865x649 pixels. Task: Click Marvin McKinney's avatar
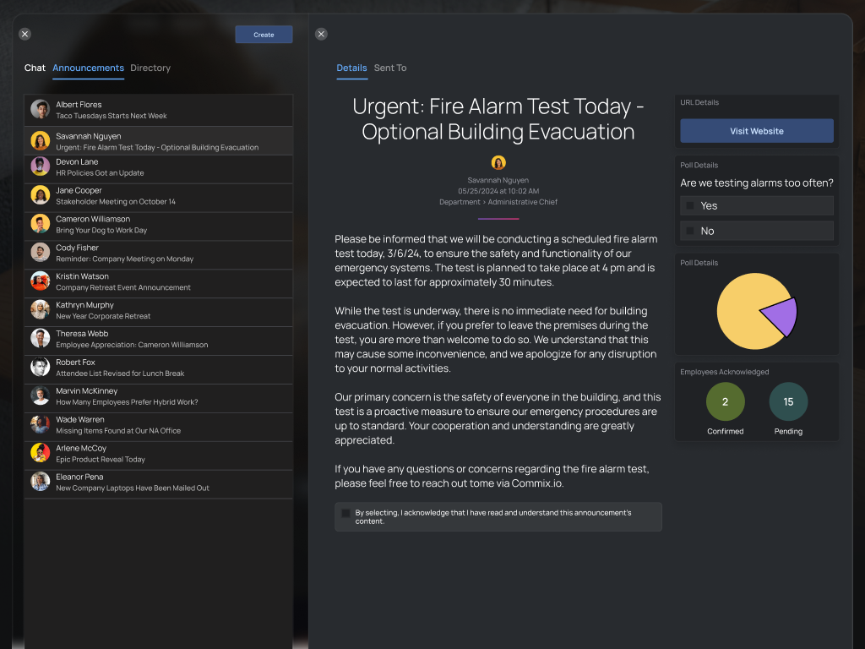[37, 396]
